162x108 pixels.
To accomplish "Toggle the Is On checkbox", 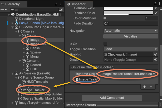I will [x=106, y=44].
